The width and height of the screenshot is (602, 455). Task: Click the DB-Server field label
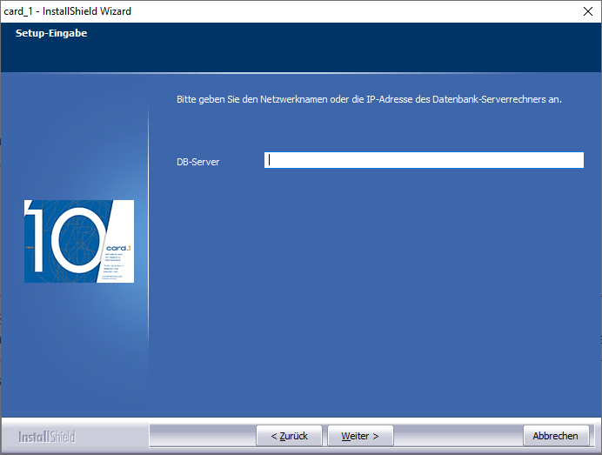197,162
